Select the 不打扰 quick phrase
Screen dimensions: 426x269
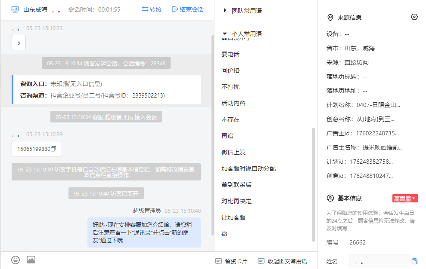230,87
